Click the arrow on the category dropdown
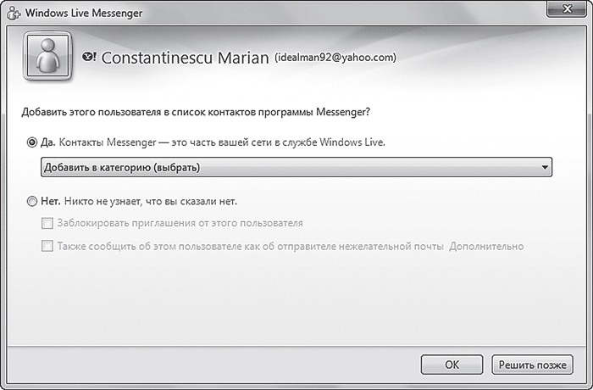Screen dimensions: 593x390 544,167
